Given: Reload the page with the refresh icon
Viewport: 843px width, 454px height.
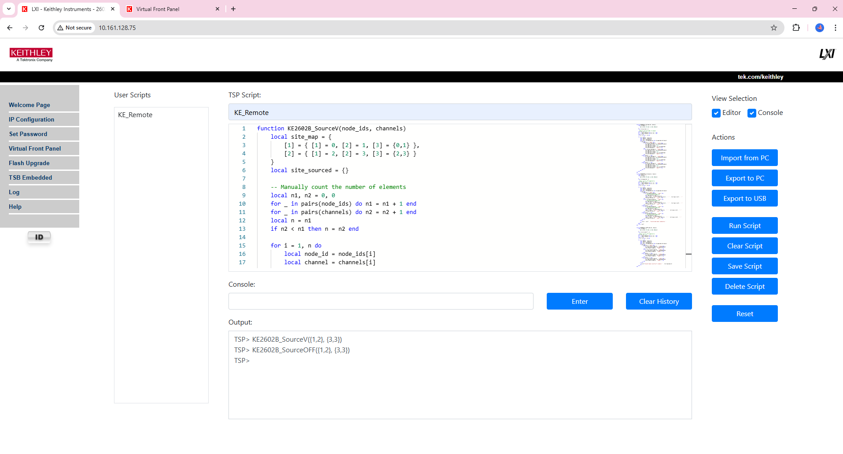Looking at the screenshot, I should [41, 28].
